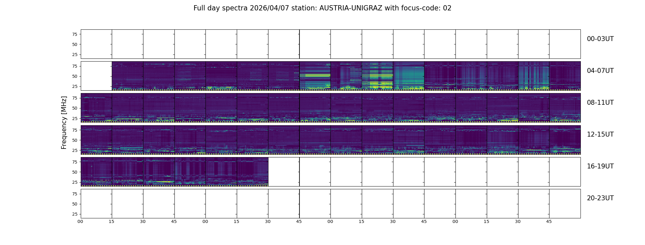Click the 'Frequency [MHz]' y-axis label
The image size is (645, 245).
tap(64, 123)
